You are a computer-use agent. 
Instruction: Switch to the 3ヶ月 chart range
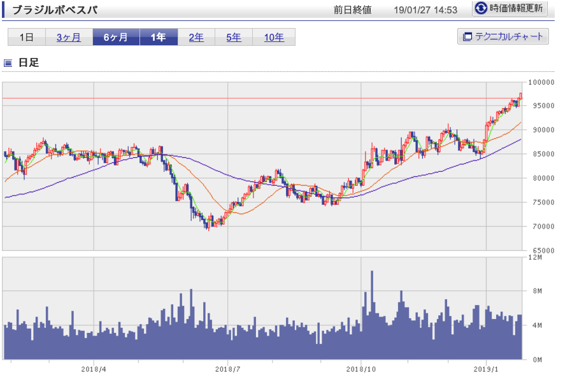pos(69,38)
